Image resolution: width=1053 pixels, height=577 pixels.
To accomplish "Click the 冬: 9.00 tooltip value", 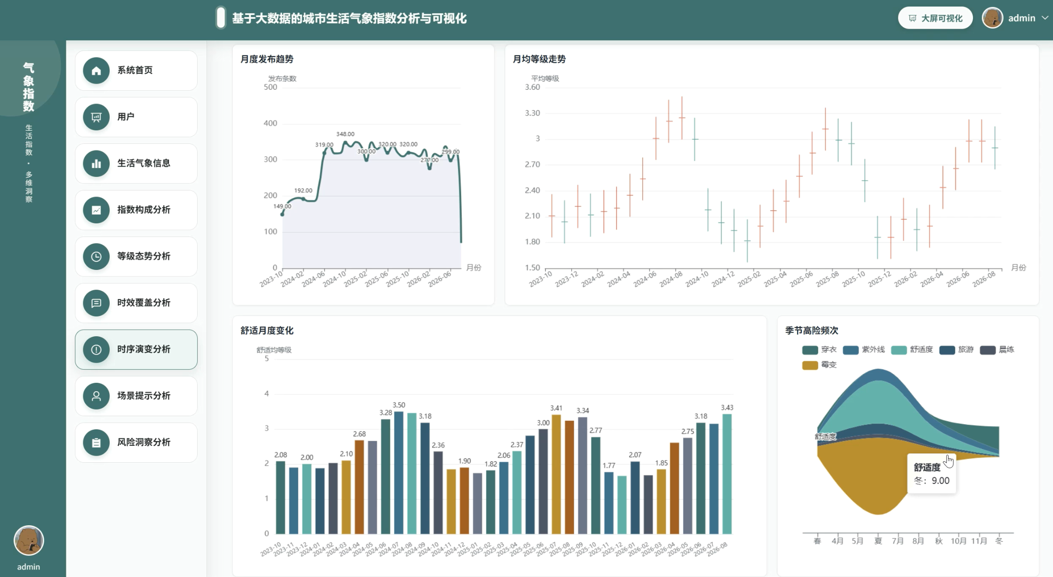I will coord(932,481).
